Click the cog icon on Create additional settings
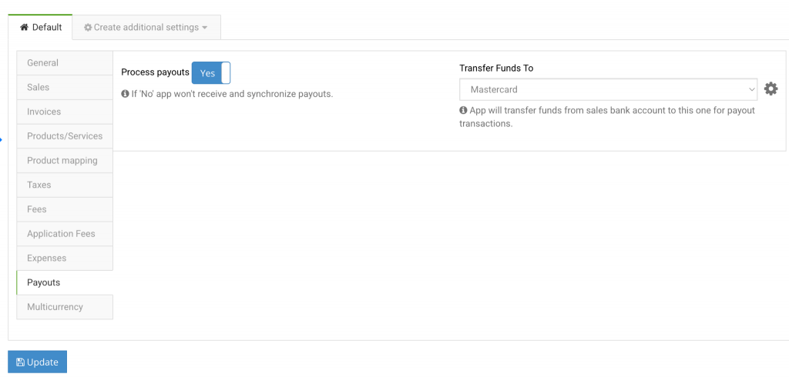This screenshot has width=789, height=384. 88,28
